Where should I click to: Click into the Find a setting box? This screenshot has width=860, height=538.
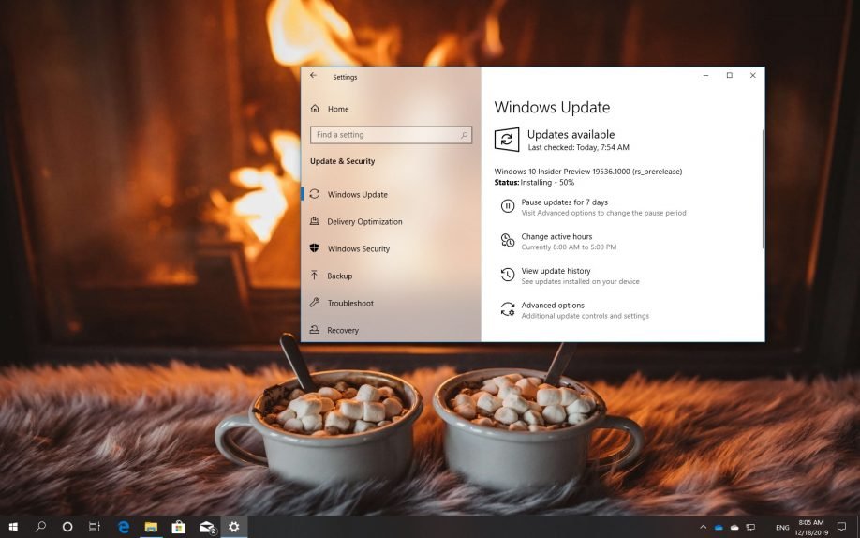[x=384, y=135]
